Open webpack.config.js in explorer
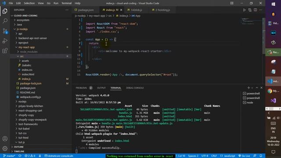Image resolution: width=281 pixels, height=158 pixels. pyautogui.click(x=30, y=97)
